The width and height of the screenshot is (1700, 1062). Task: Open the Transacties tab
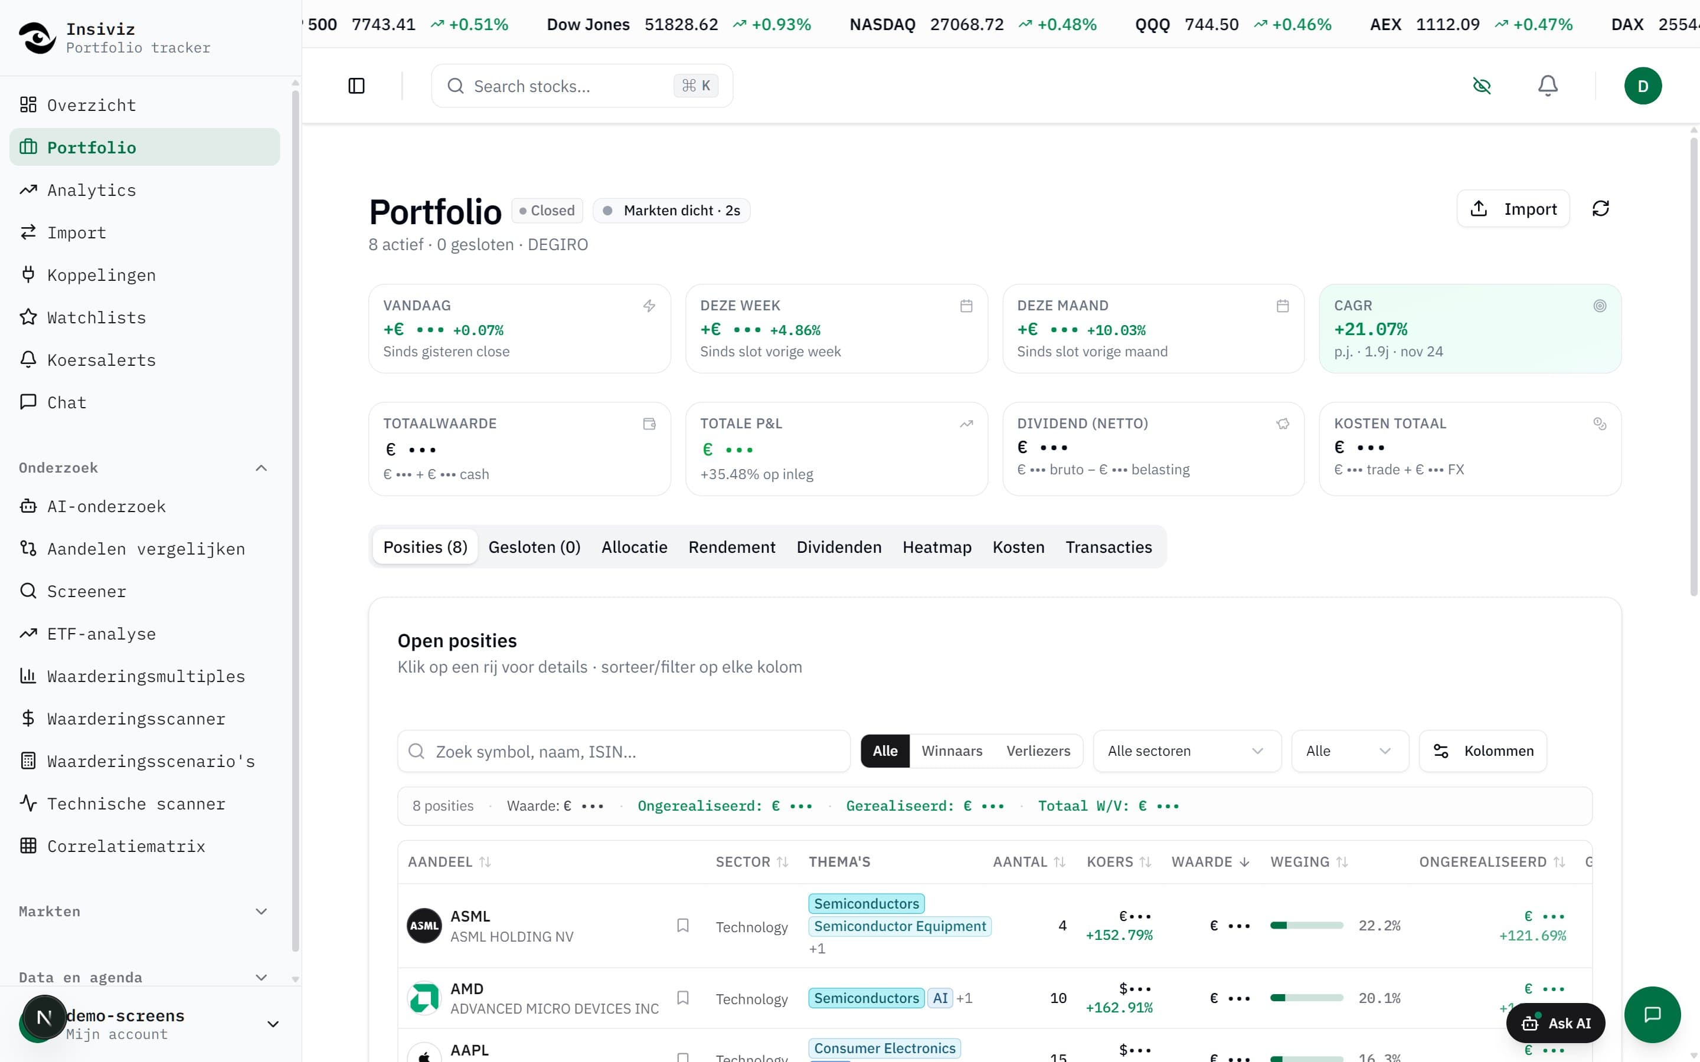[1109, 546]
